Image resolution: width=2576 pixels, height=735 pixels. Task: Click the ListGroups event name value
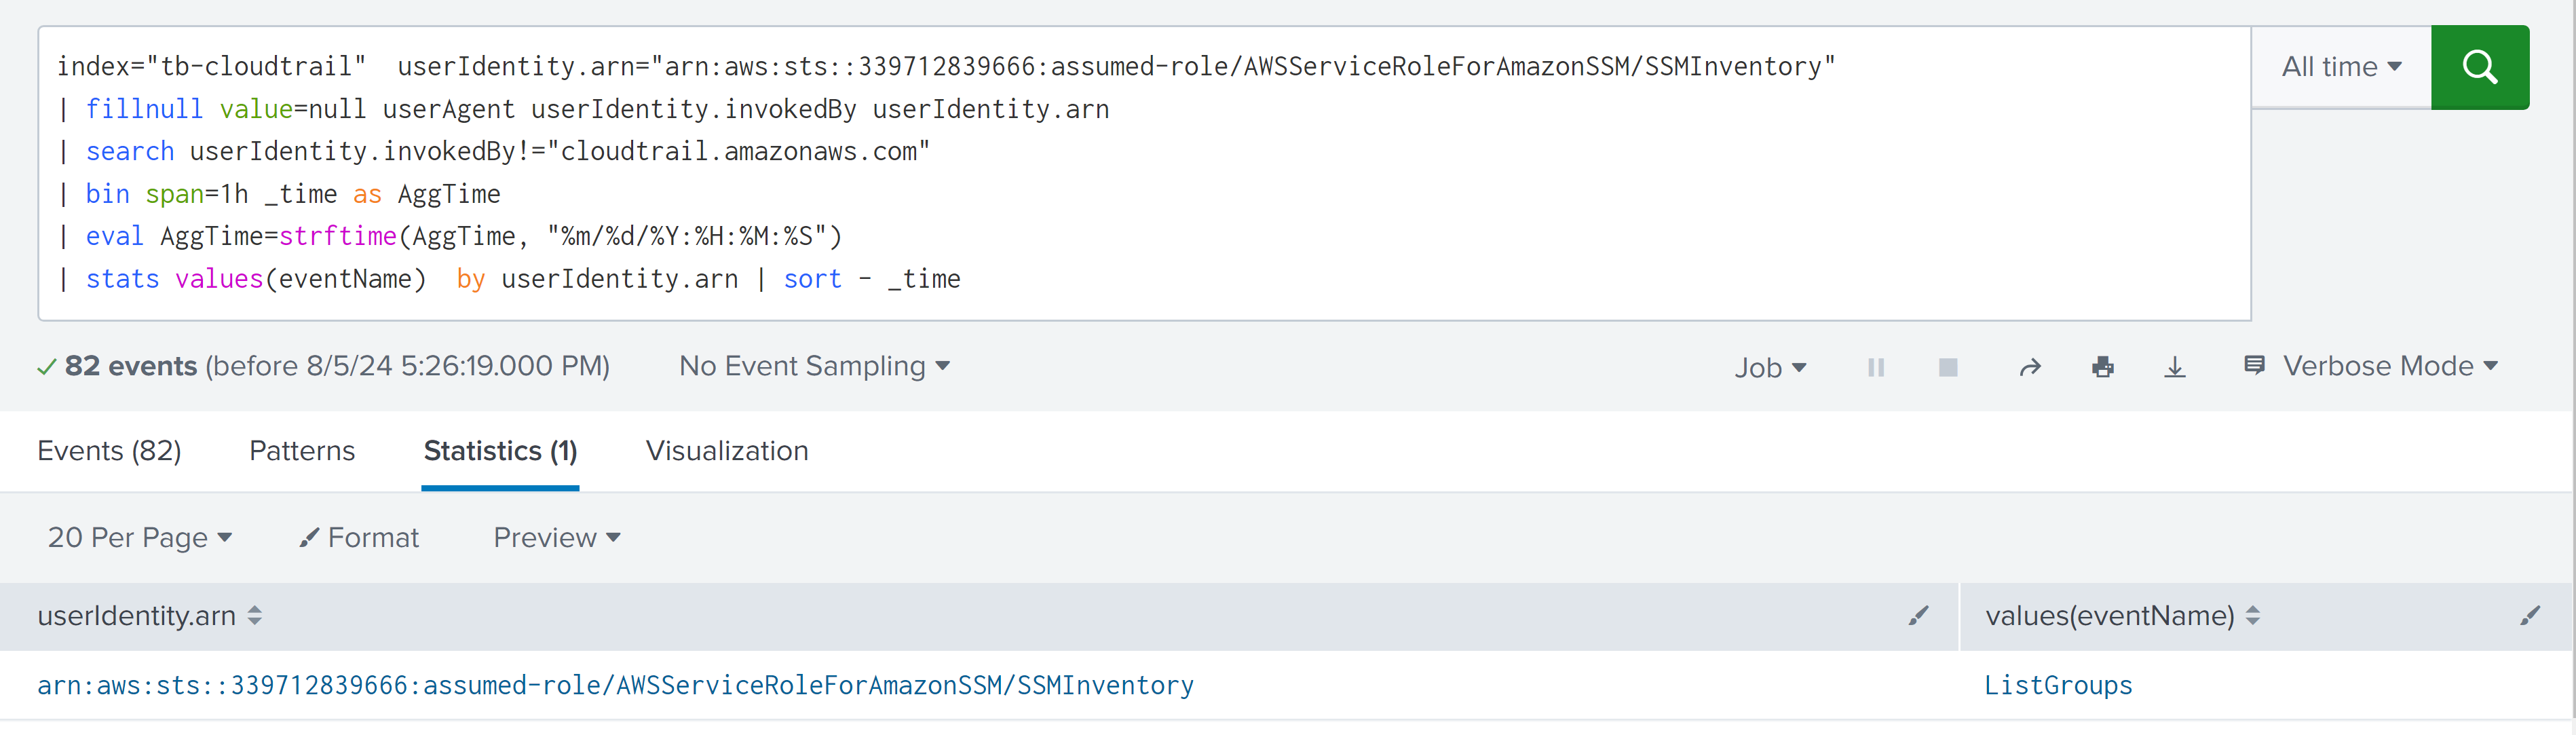(2058, 685)
